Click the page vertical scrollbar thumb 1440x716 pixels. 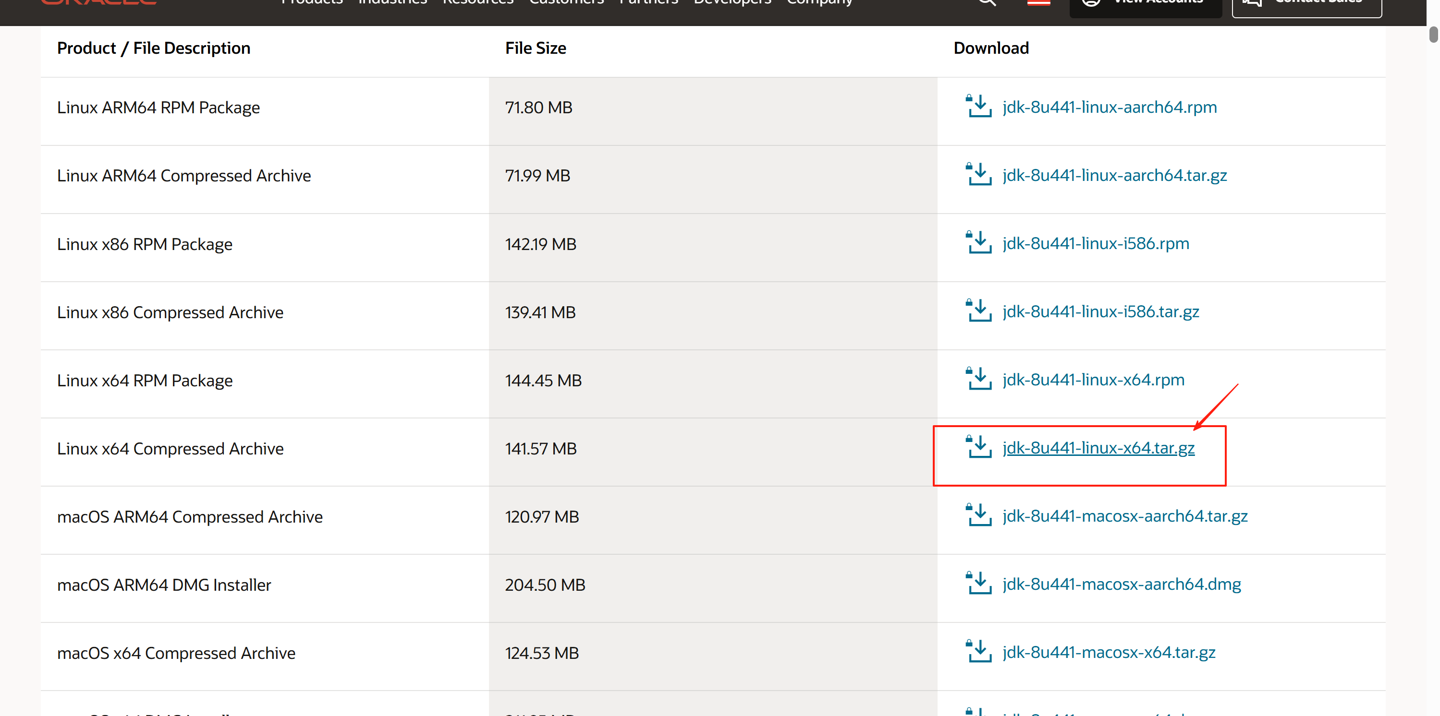pyautogui.click(x=1433, y=34)
